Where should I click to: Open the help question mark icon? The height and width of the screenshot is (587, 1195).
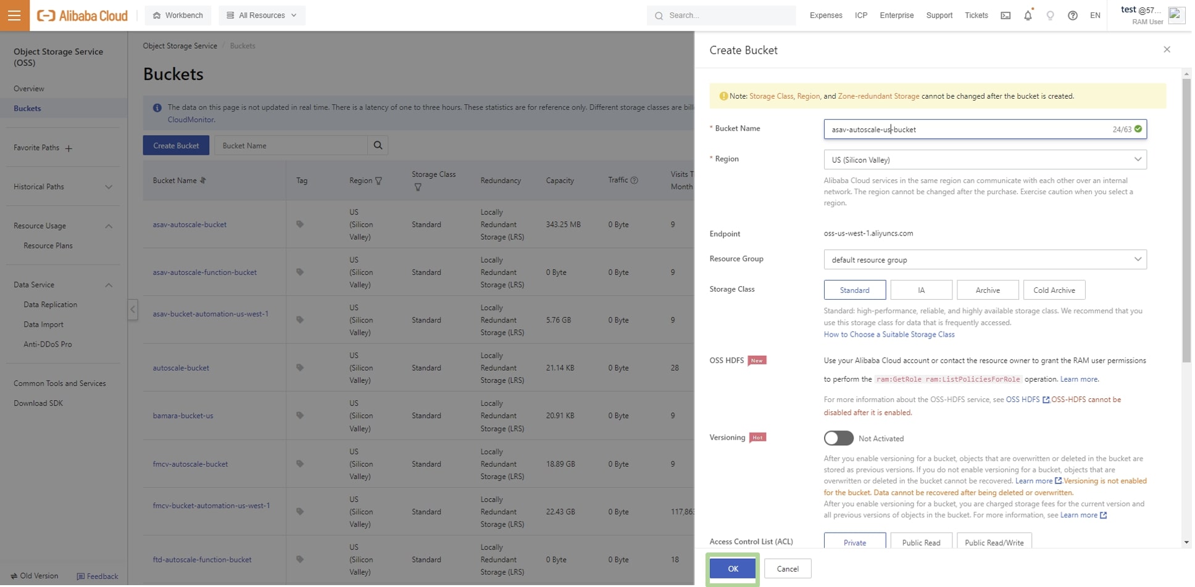pos(1073,15)
